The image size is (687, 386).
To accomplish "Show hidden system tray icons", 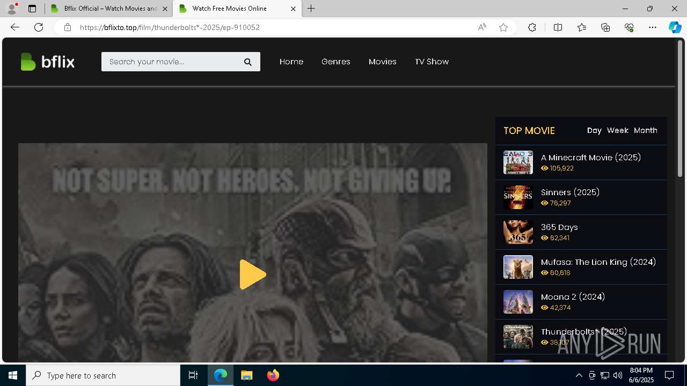I will point(579,375).
